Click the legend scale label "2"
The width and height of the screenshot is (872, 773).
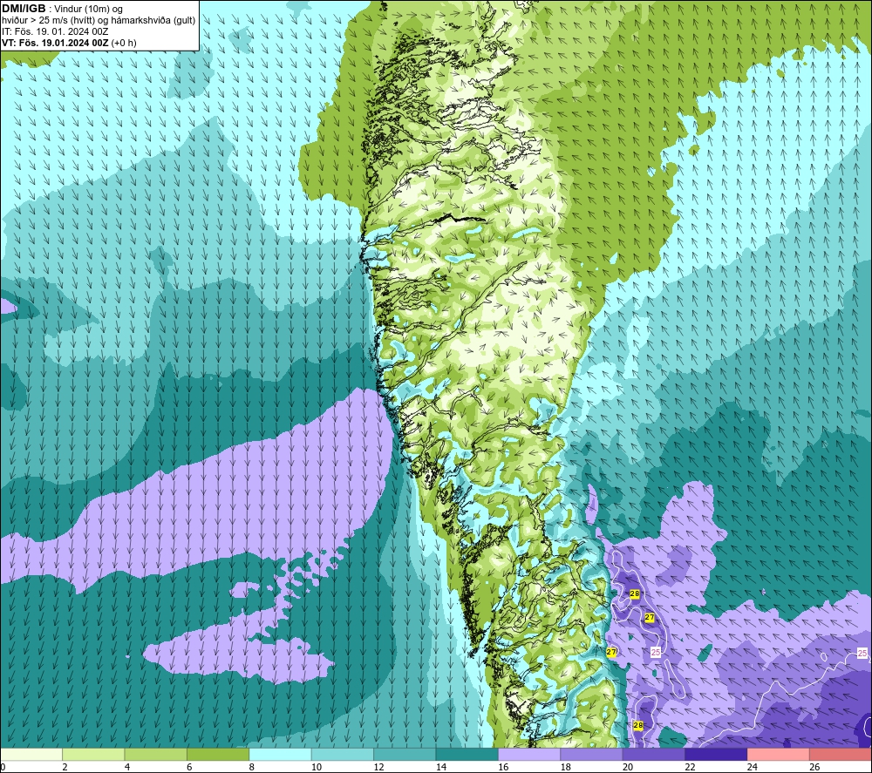[x=65, y=767]
